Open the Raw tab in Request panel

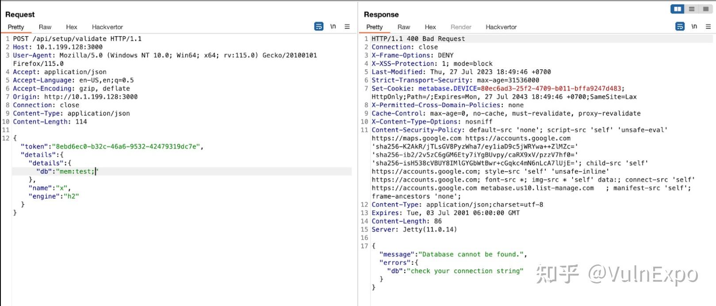[45, 27]
